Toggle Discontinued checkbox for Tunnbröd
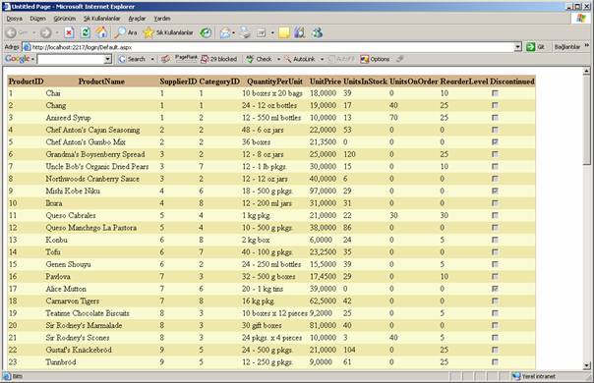Screen dimensions: 594x383 pyautogui.click(x=495, y=362)
